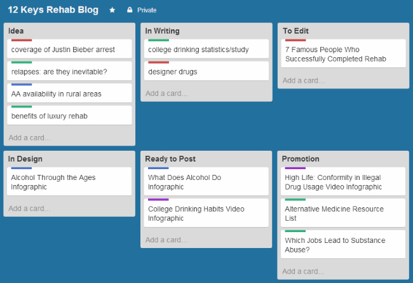This screenshot has width=413, height=283.
Task: Open the benefits of luxury rehab card
Action: click(69, 115)
